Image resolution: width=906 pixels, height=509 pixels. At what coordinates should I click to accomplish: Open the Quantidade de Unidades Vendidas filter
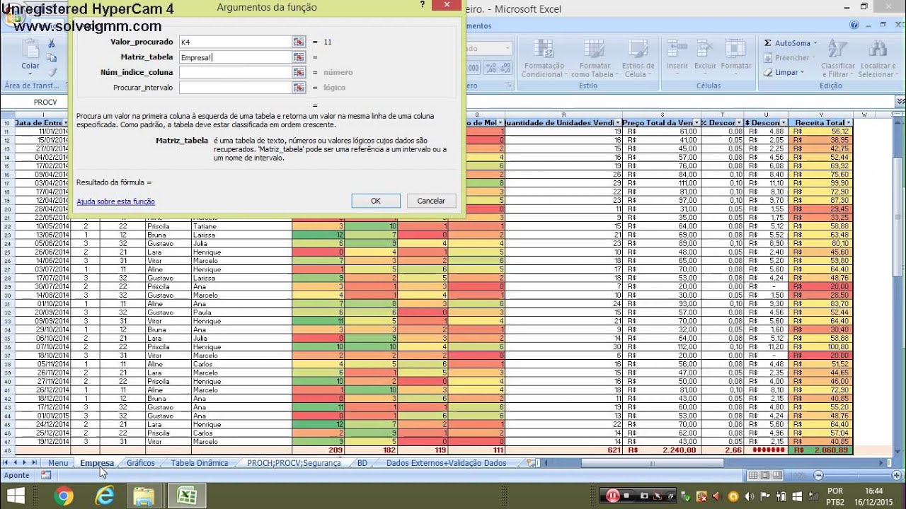click(619, 123)
